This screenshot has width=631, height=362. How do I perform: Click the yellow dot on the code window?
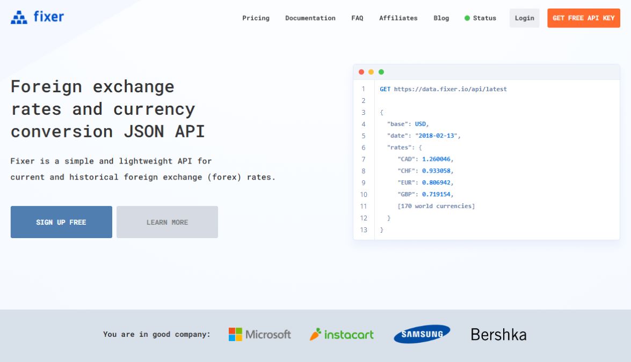point(371,71)
